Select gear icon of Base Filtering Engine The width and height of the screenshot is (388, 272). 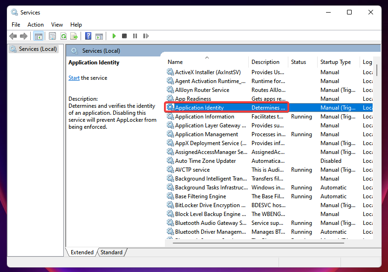tap(170, 196)
